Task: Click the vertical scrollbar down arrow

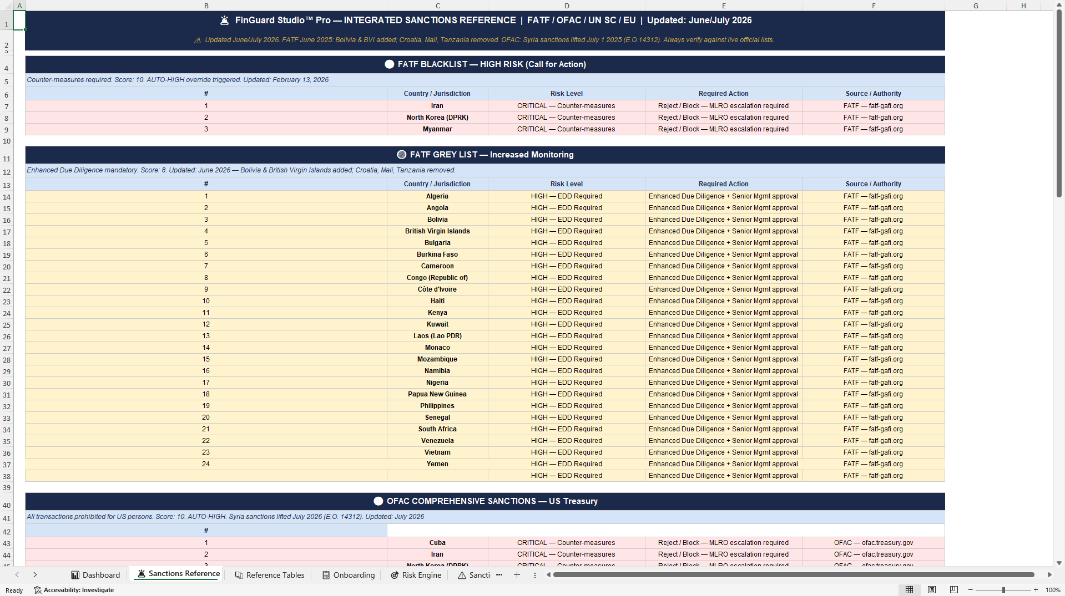Action: point(1059,563)
